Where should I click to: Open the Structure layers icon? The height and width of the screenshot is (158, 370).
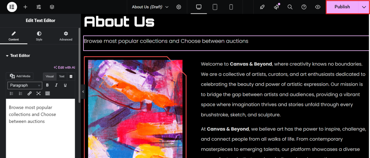click(x=52, y=7)
